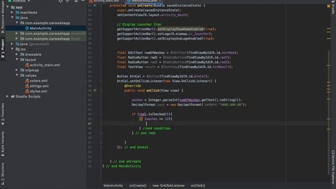
Task: Collapse the java folder arrow
Action: (x=12, y=17)
